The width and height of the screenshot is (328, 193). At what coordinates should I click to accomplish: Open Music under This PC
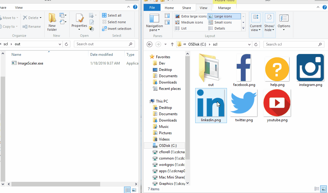coord(161,127)
